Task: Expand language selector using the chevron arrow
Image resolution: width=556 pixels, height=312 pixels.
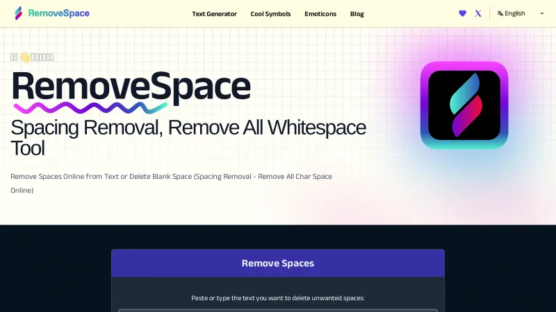Action: [542, 13]
